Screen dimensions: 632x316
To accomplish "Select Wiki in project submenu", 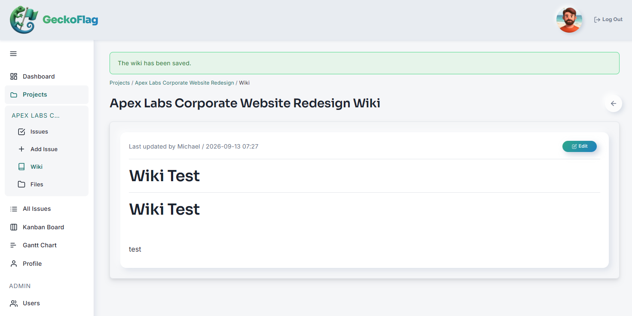I will click(x=46, y=167).
